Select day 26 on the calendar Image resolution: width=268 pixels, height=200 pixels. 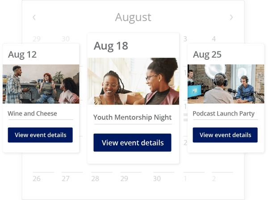[x=37, y=179]
